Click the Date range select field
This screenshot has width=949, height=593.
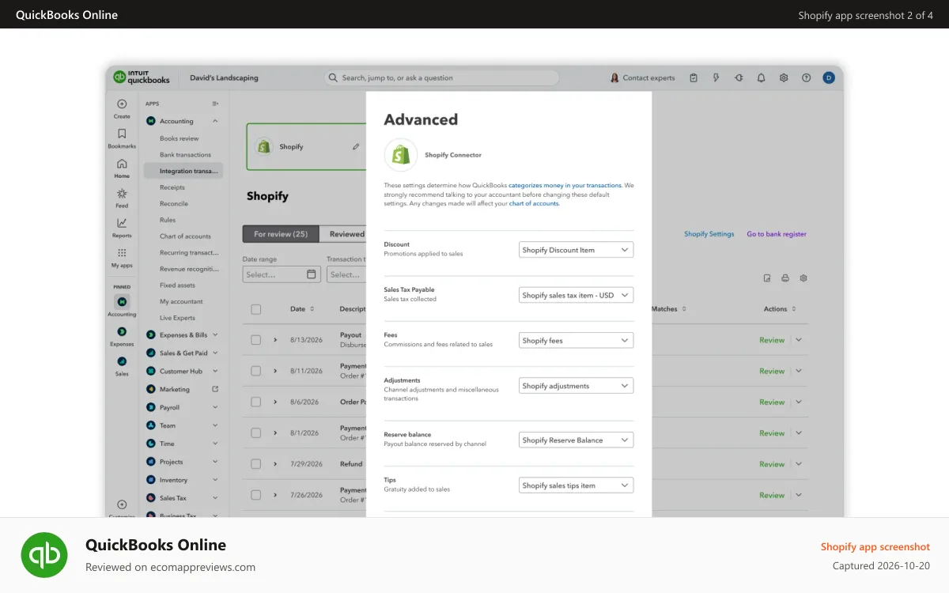point(282,274)
